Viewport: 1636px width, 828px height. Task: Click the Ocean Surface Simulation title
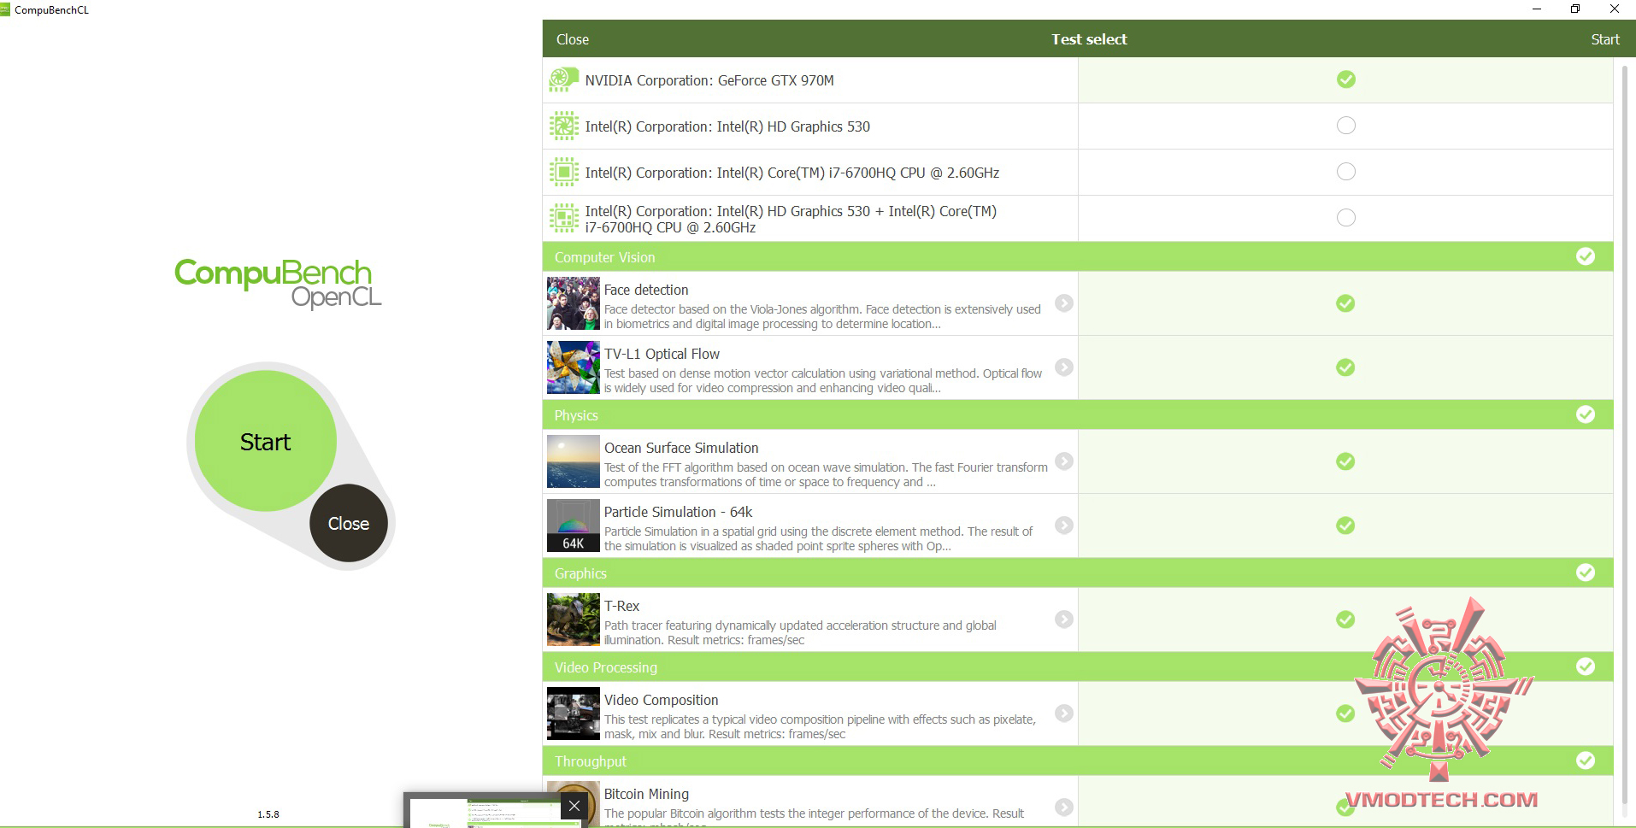click(x=681, y=448)
